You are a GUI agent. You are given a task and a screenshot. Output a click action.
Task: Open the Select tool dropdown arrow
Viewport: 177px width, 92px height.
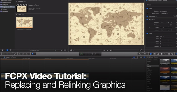click(x=35, y=54)
